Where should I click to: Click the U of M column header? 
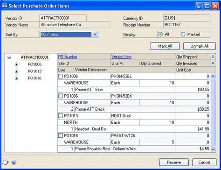click(x=125, y=64)
